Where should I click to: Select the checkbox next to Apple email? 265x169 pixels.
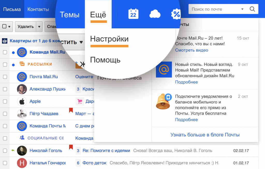tap(5, 101)
